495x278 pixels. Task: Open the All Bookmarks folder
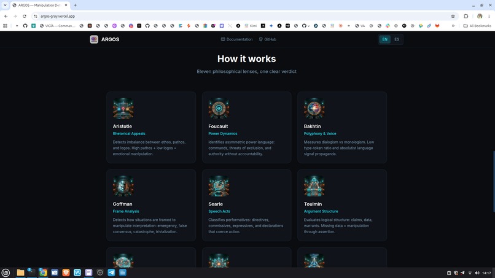[477, 26]
